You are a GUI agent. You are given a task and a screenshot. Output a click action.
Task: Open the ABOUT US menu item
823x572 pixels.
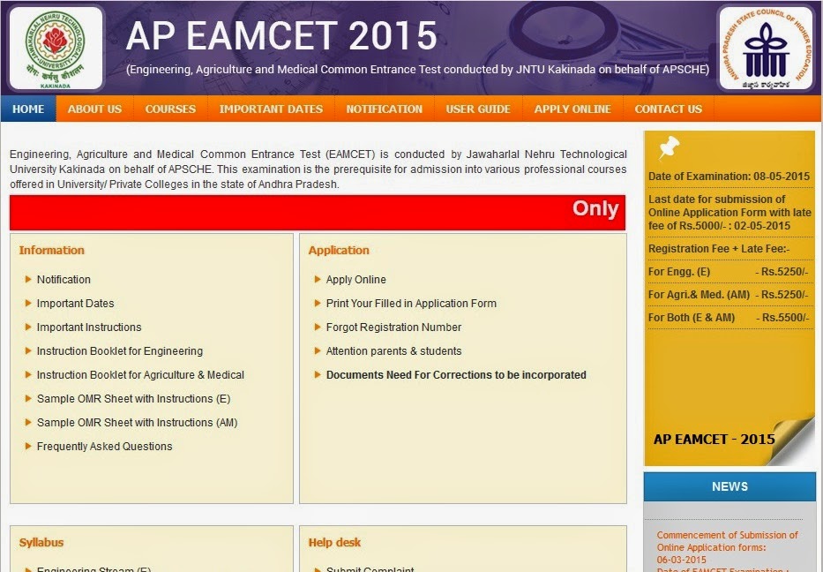coord(94,109)
